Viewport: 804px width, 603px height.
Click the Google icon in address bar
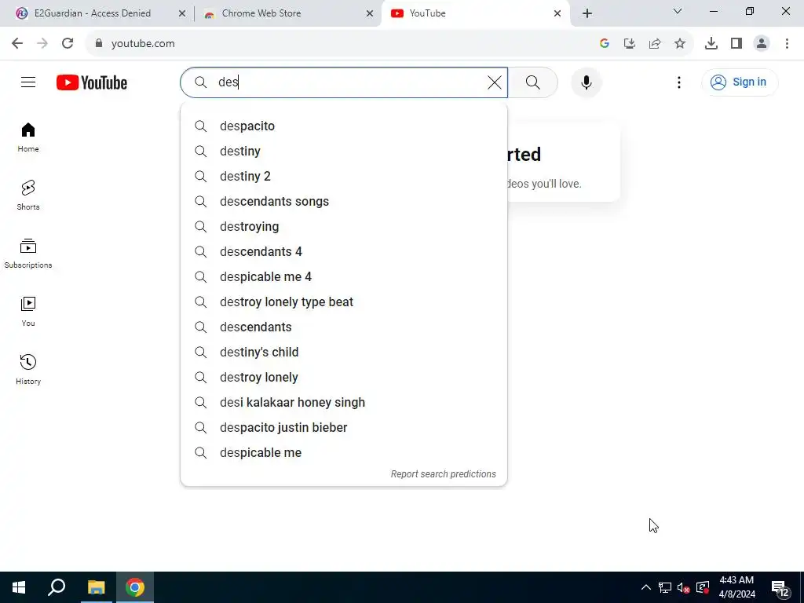(604, 43)
